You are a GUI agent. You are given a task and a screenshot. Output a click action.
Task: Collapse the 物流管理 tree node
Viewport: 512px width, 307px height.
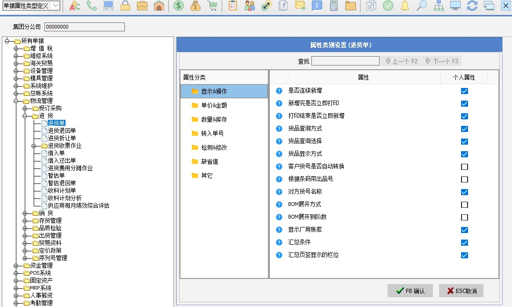tap(15, 101)
